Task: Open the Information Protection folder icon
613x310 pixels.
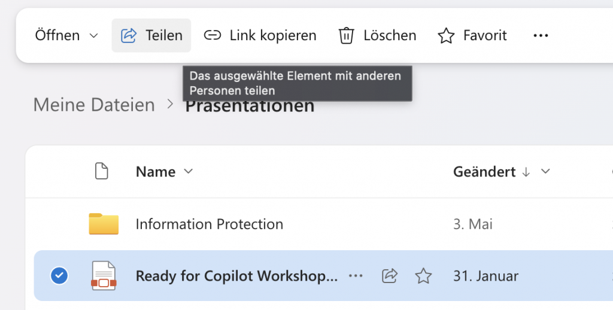Action: 104,224
